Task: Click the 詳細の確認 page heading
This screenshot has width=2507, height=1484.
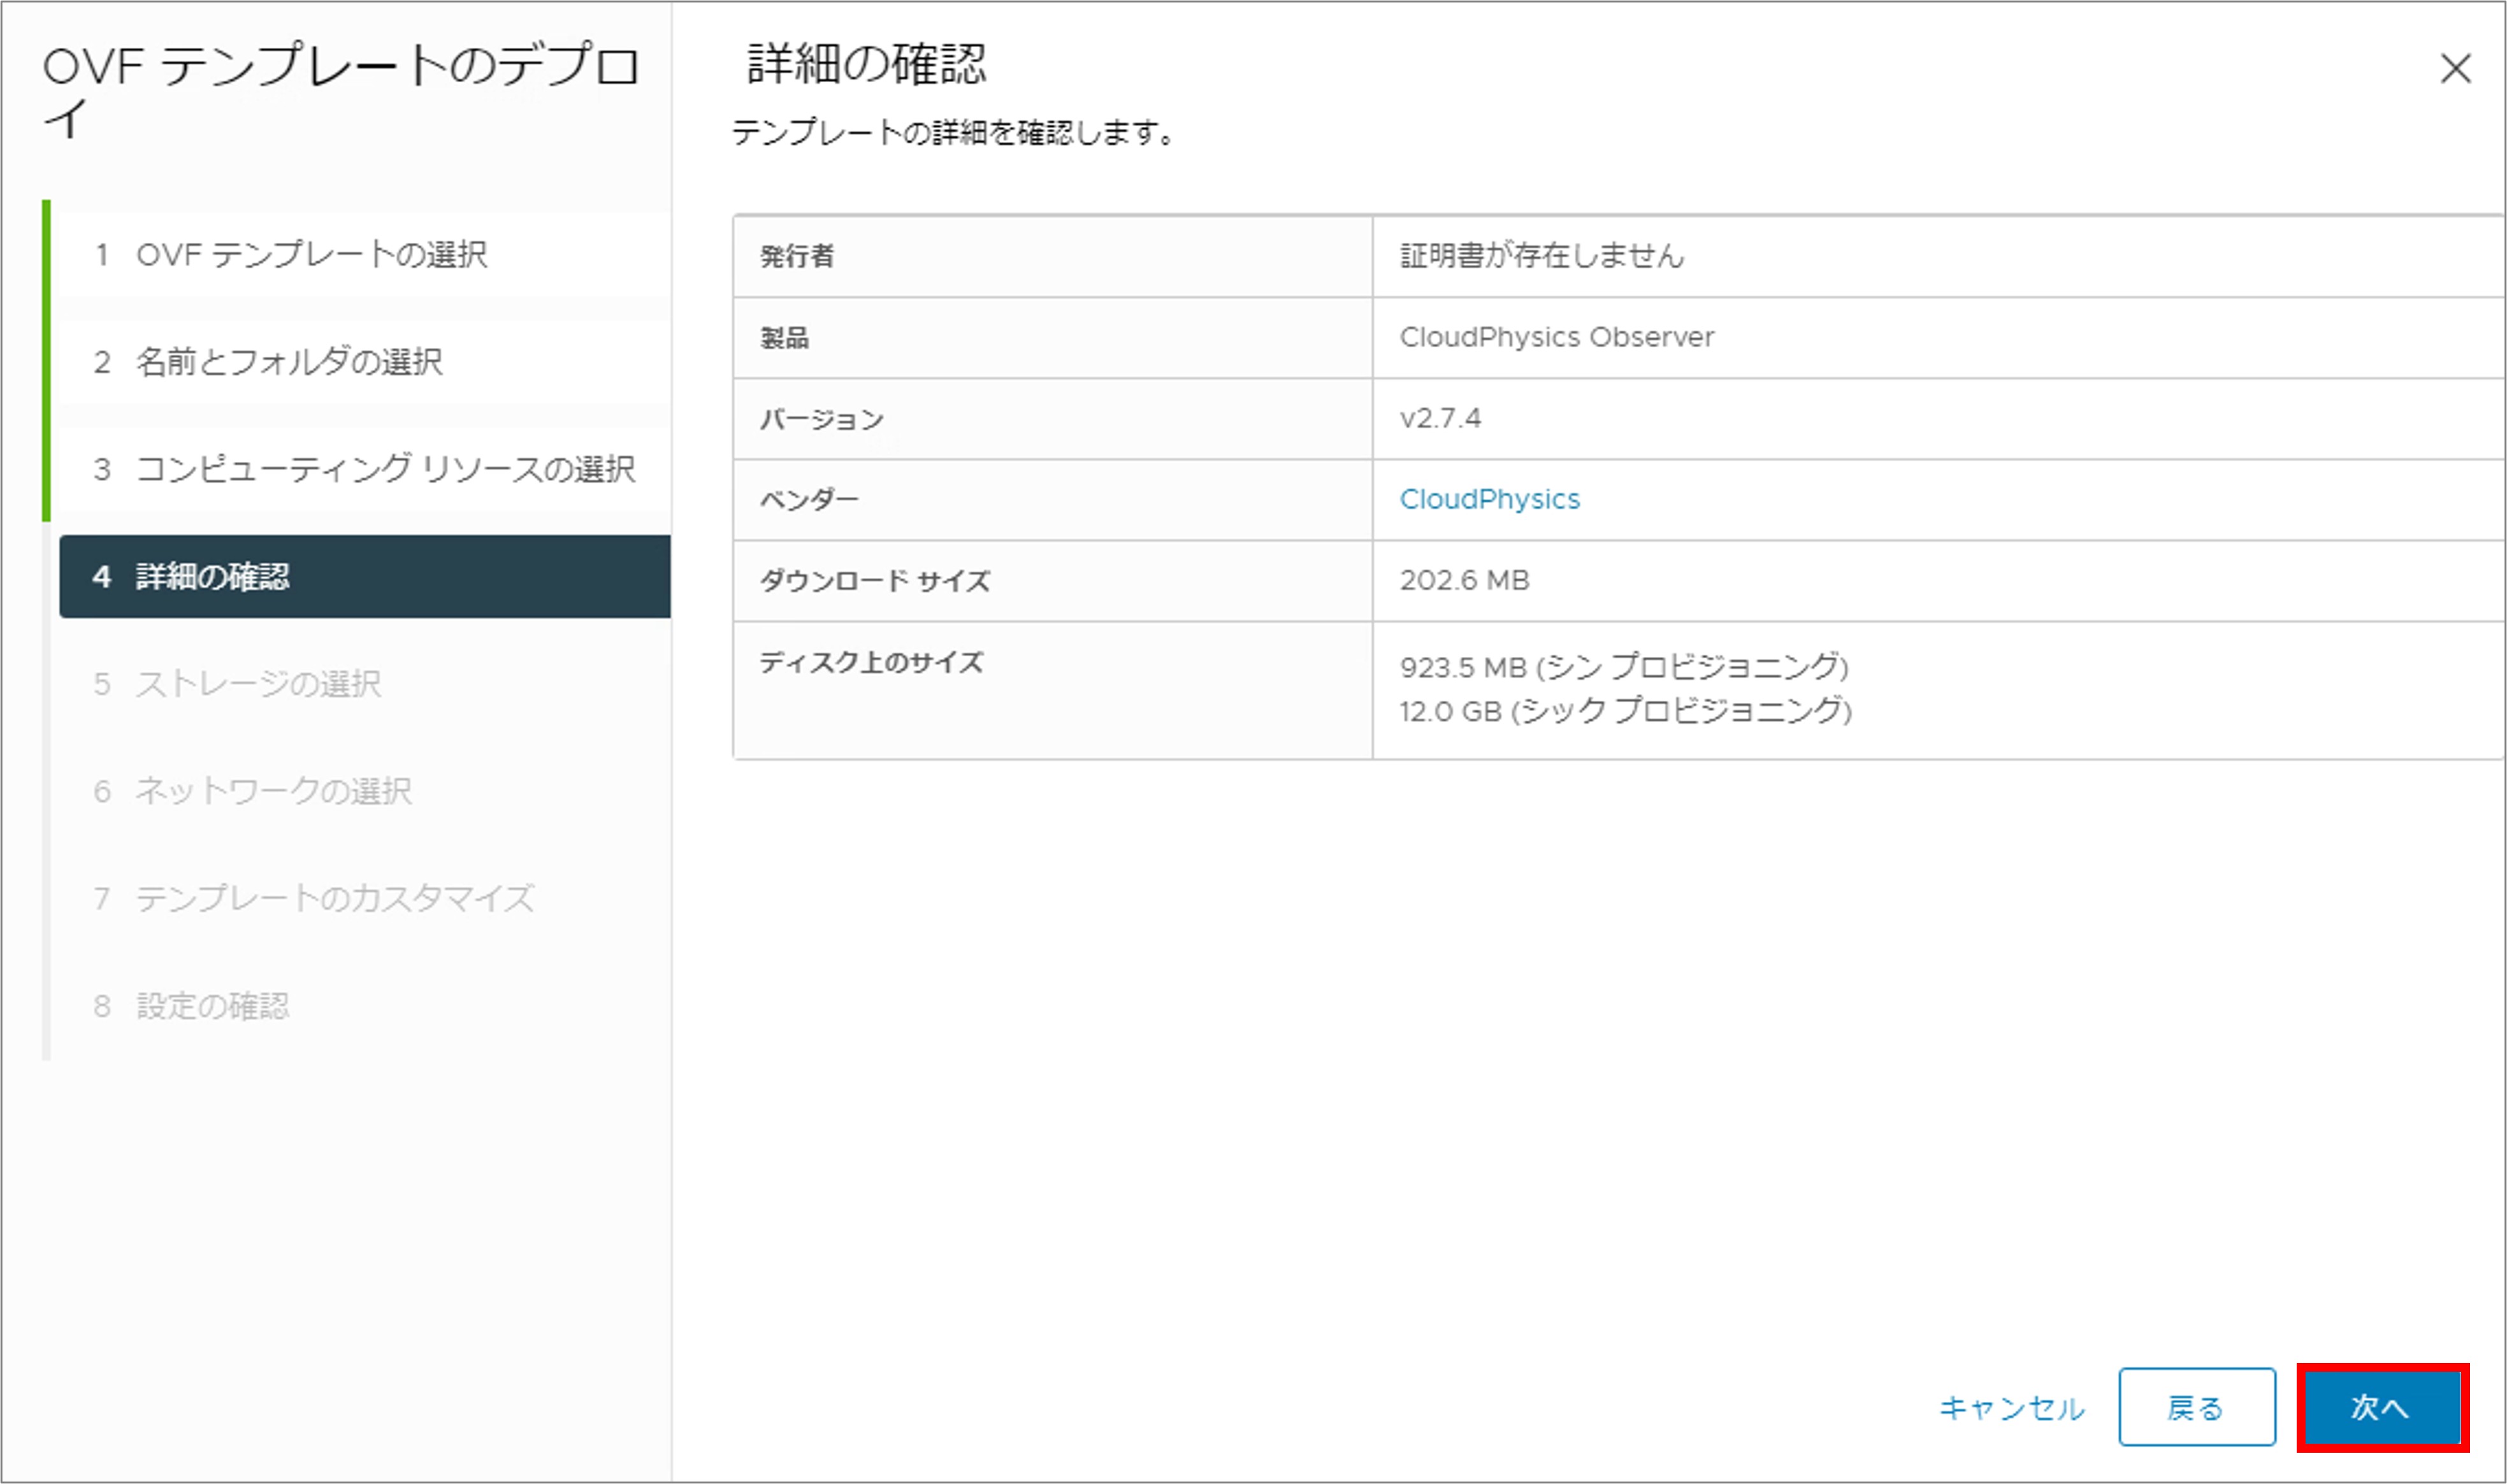Action: [866, 64]
